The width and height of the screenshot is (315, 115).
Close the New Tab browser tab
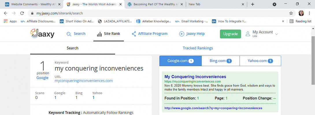pos(243,4)
